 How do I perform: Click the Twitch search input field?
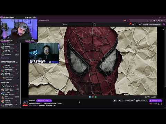77,24
